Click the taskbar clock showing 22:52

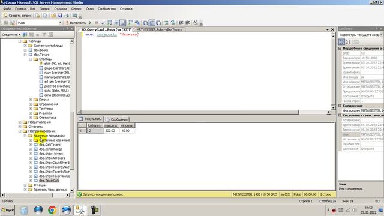368,208
